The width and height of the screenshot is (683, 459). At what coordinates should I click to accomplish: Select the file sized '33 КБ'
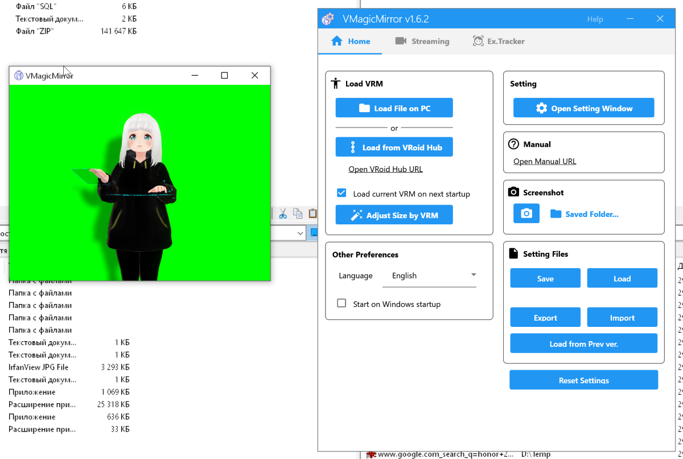[121, 429]
